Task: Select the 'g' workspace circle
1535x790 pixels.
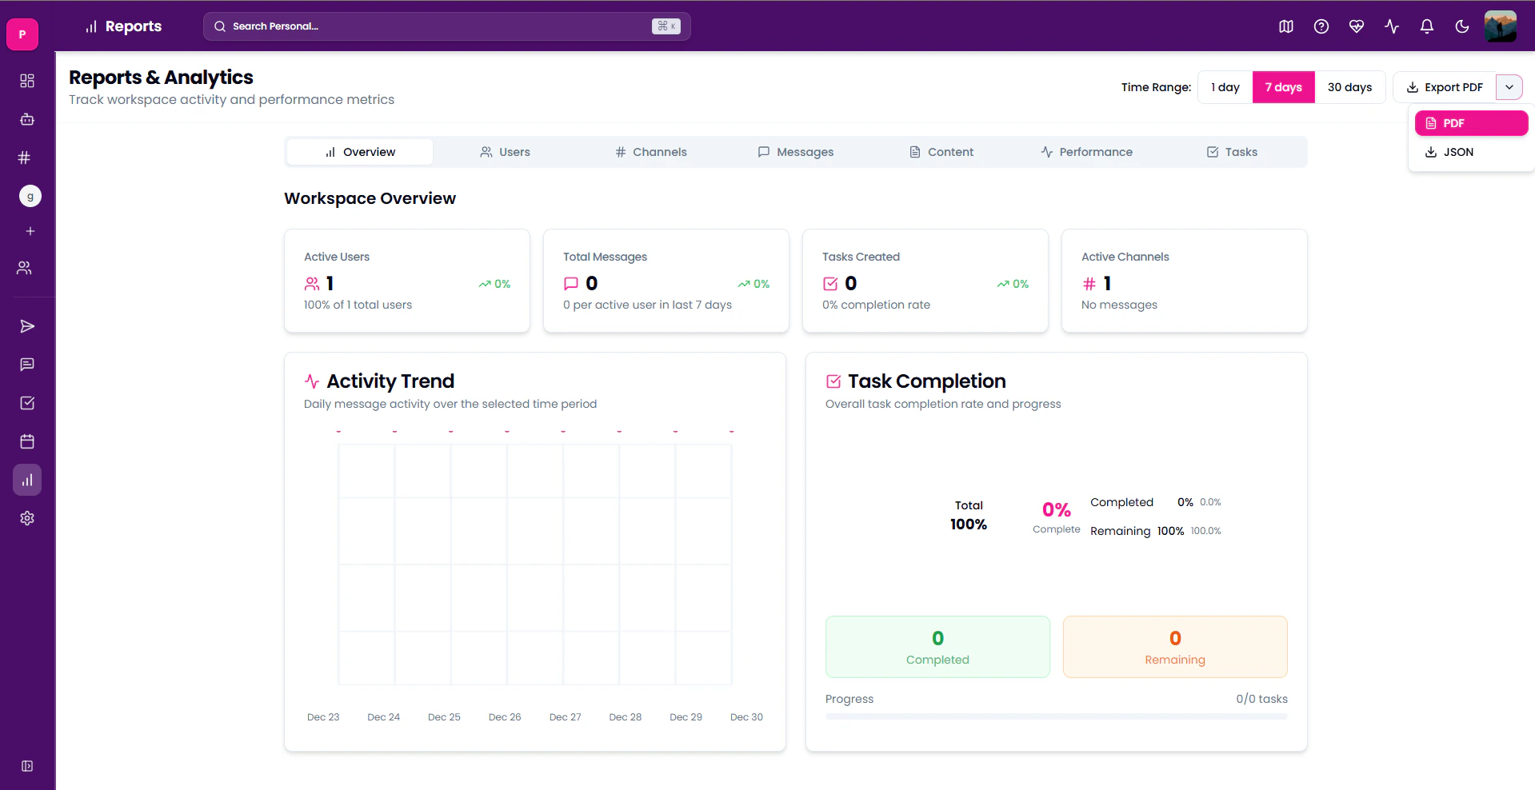Action: tap(30, 196)
